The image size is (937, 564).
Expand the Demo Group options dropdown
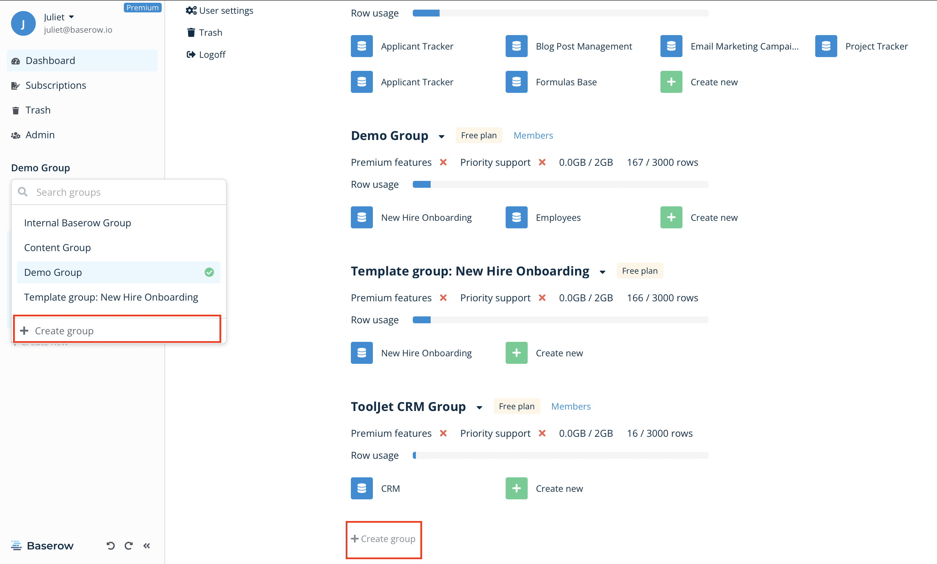tap(441, 136)
